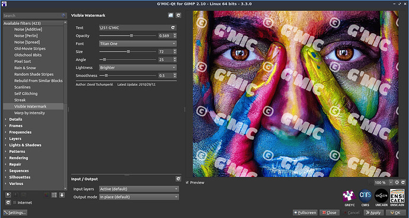Select the Rain & Snow filter
Screen dimensions: 409x218
click(25, 68)
